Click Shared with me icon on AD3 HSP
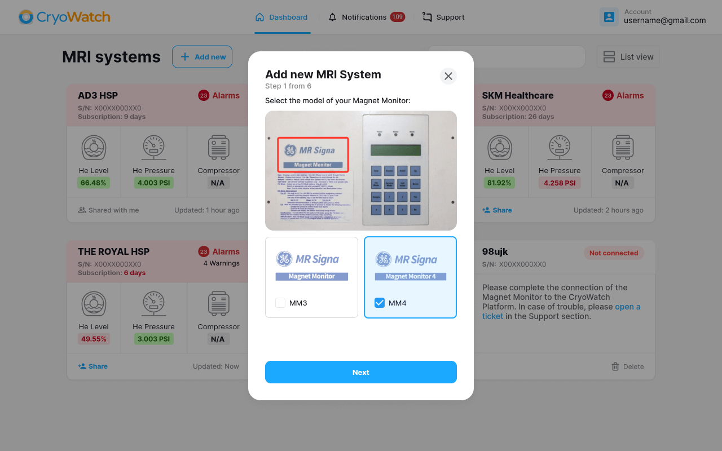This screenshot has width=722, height=451. [82, 210]
